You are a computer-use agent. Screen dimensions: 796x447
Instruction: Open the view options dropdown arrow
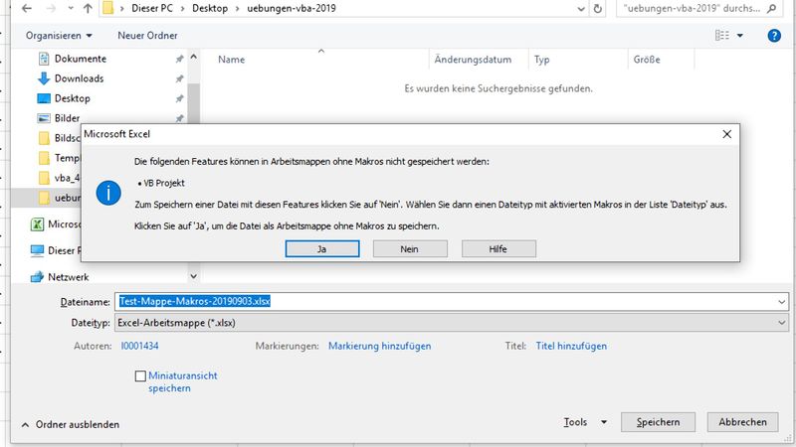pos(740,36)
